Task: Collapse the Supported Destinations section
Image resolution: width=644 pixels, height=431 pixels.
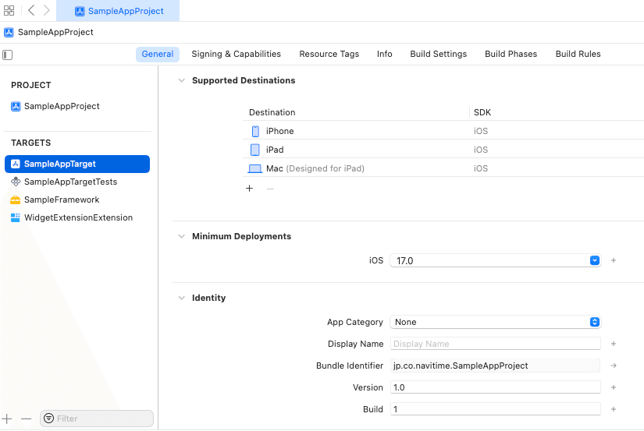Action: click(x=182, y=80)
